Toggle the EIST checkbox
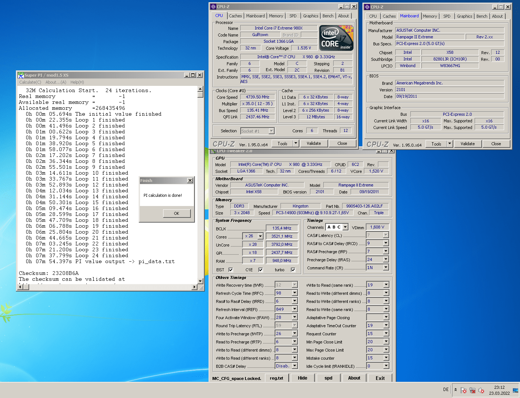 (x=231, y=270)
